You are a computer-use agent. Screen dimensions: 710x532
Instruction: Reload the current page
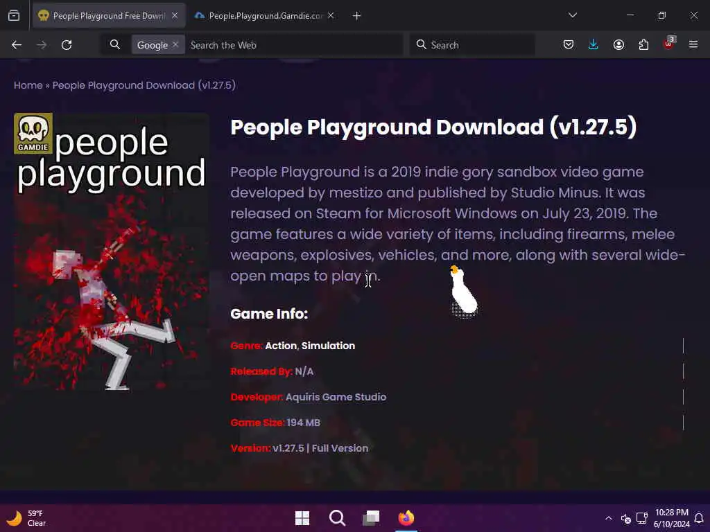coord(67,45)
